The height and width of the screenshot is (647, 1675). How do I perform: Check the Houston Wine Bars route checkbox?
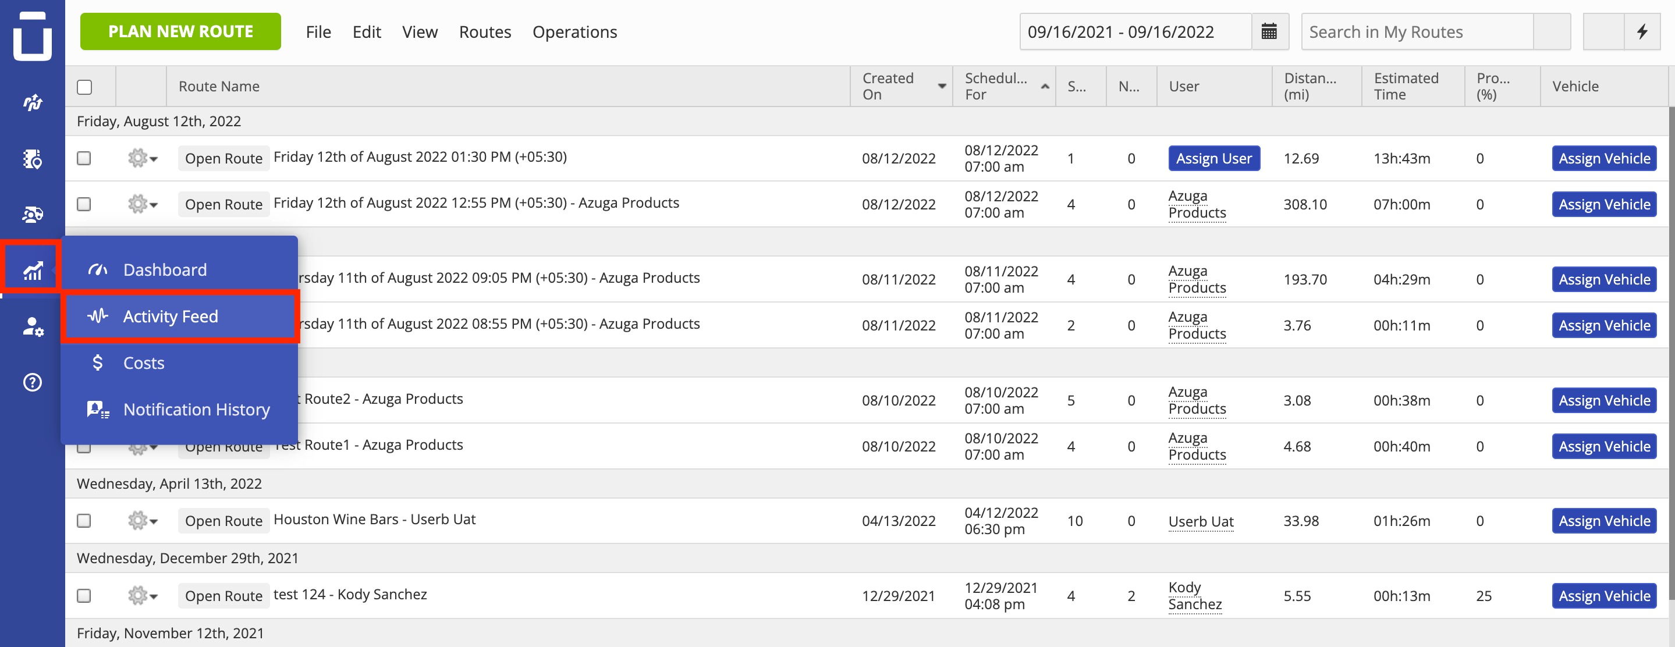point(84,521)
